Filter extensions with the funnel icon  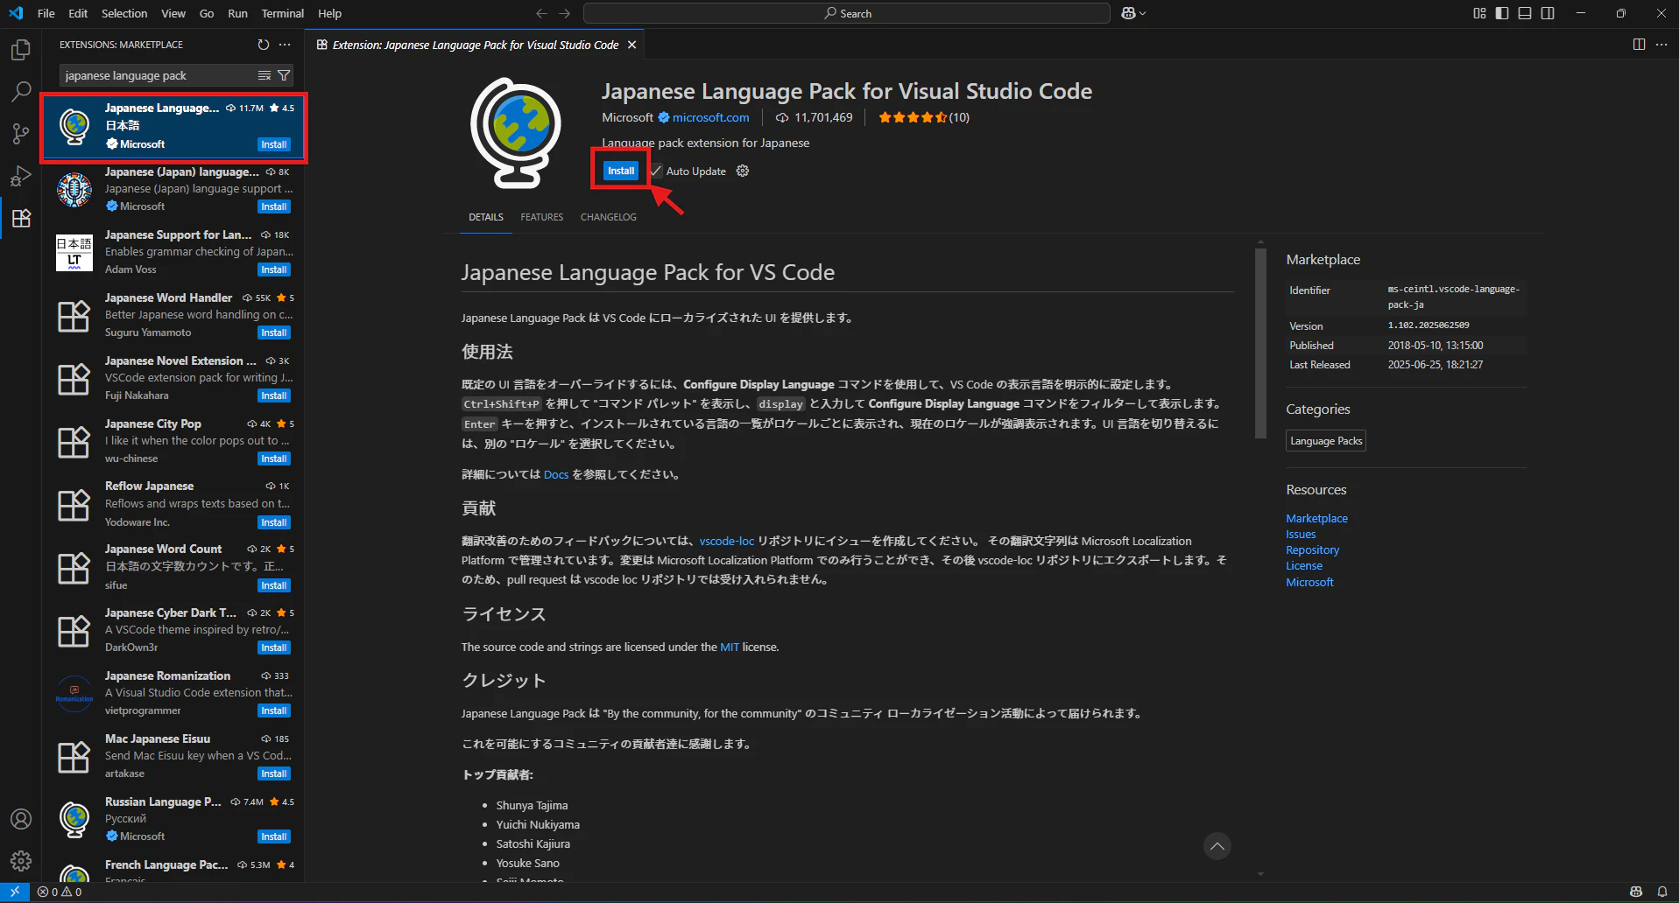click(x=284, y=75)
